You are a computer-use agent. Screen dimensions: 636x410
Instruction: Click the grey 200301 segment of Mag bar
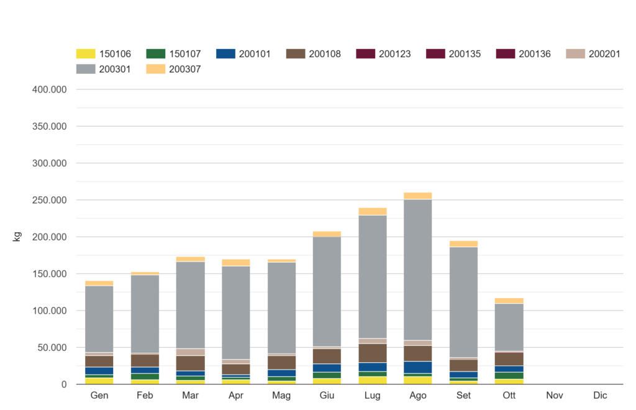click(281, 308)
